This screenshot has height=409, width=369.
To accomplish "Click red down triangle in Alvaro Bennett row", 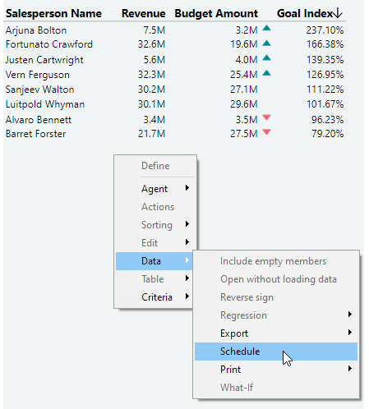I will (x=266, y=117).
